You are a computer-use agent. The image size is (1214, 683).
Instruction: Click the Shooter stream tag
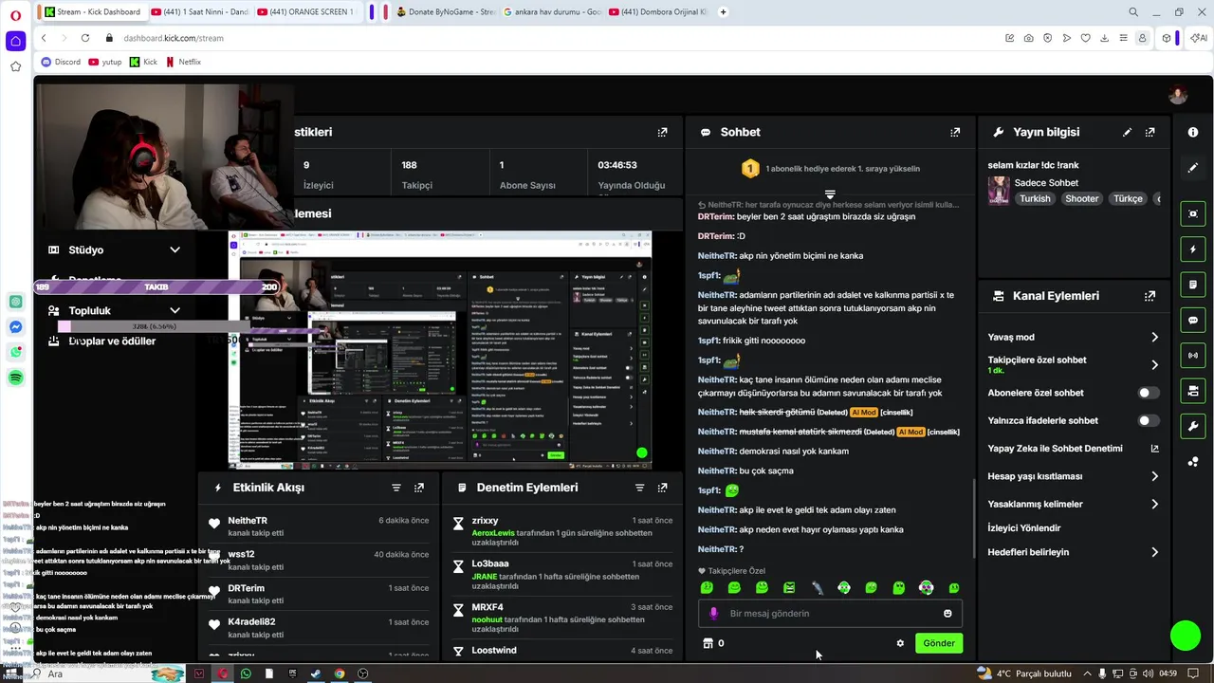coord(1081,199)
